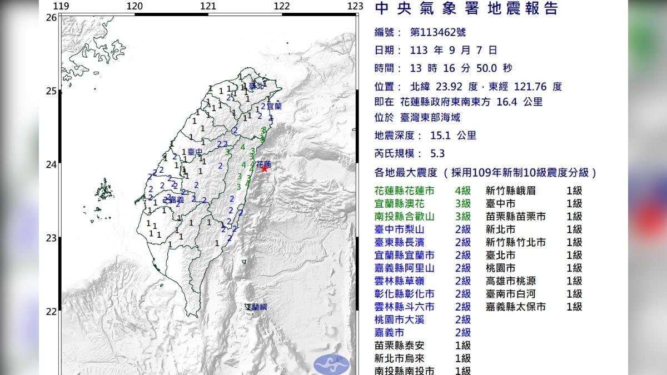This screenshot has height=375, width=667.
Task: Click the 4級 value beside 花蓮縣花蓮市
Action: click(463, 191)
